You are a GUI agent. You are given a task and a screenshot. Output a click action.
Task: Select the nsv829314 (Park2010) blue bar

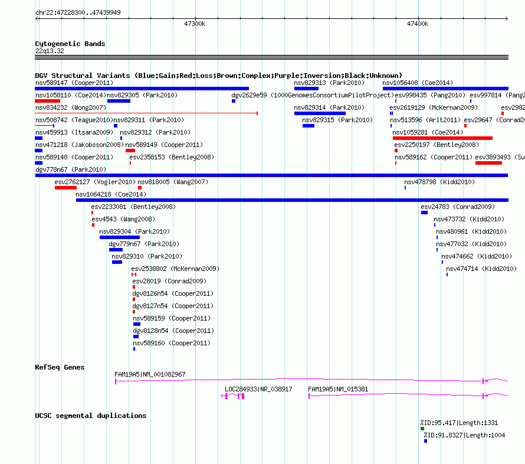click(320, 113)
